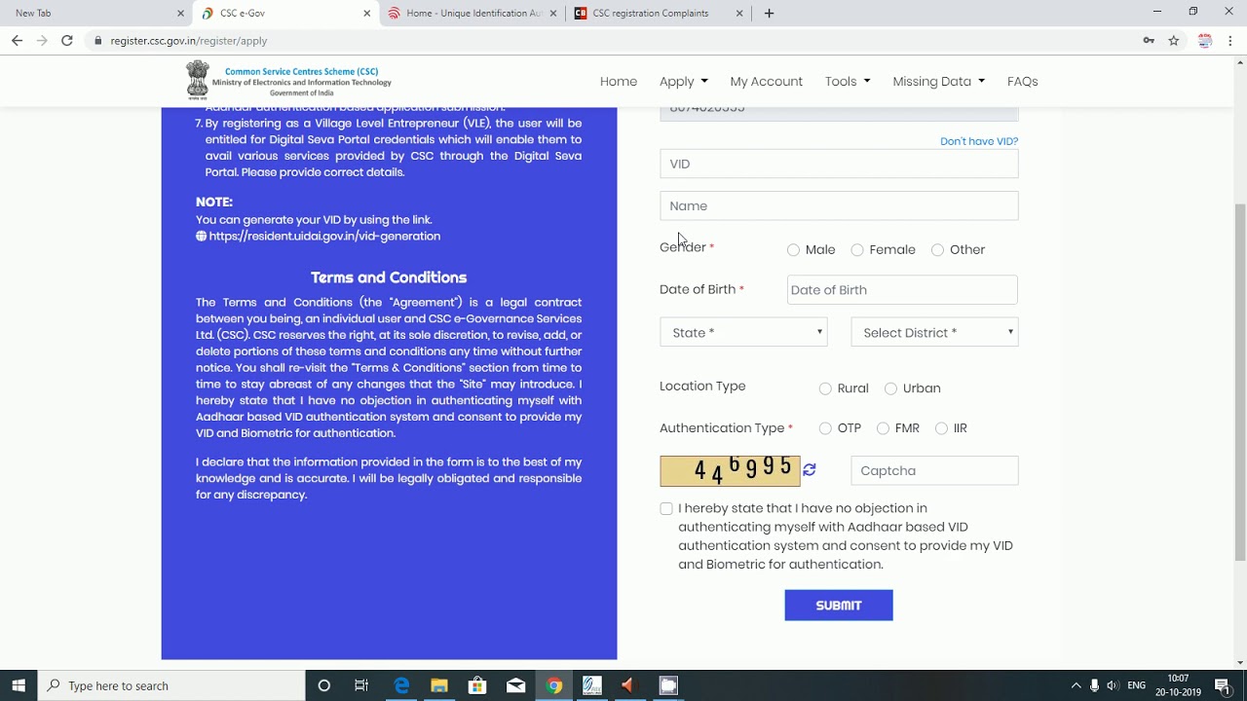
Task: Switch to CSC registration Complaints tab
Action: 659,14
